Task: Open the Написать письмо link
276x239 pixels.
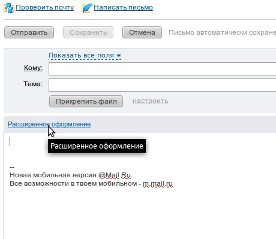Action: click(123, 7)
